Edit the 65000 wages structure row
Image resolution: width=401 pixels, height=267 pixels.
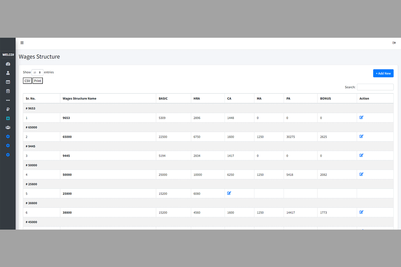point(361,137)
